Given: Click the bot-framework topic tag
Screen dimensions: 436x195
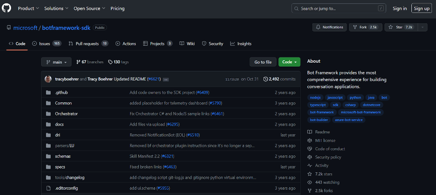Looking at the screenshot, I should pyautogui.click(x=322, y=112).
